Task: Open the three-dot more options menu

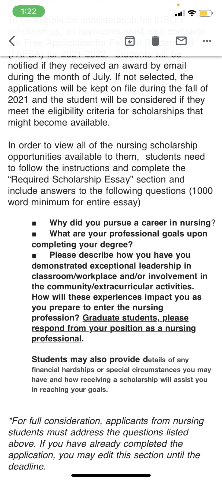Action: (x=207, y=41)
